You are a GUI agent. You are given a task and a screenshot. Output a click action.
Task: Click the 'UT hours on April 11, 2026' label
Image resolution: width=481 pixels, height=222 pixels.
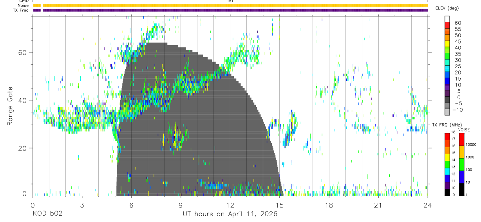point(230,214)
